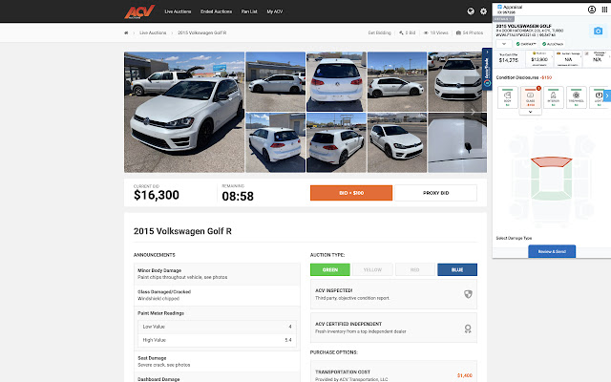Expand the DETAILS tab in Appraisal panel
This screenshot has height=382, width=611.
pyautogui.click(x=503, y=19)
